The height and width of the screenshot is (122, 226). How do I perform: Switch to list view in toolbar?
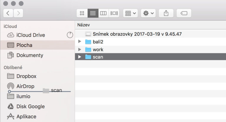click(93, 13)
